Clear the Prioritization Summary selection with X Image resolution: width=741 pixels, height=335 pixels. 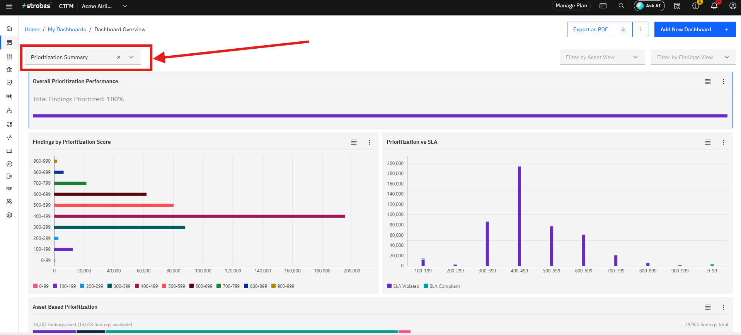click(119, 57)
